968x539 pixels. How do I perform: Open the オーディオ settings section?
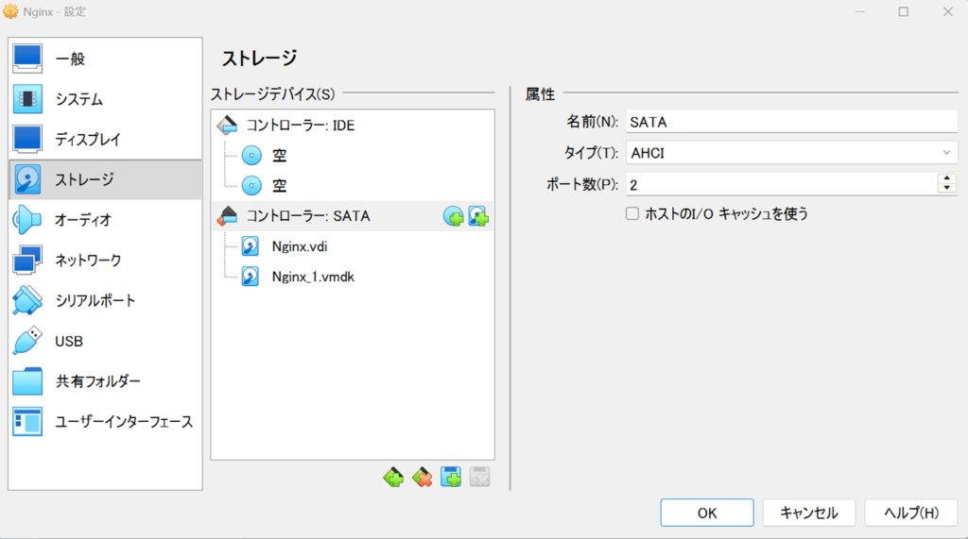(x=83, y=220)
